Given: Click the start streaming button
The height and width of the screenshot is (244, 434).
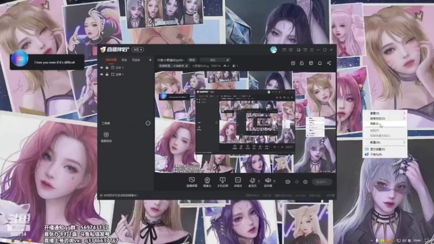Looking at the screenshot, I should pos(322,182).
